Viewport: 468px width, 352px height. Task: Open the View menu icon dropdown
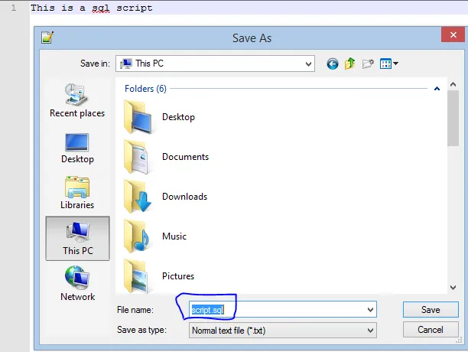[x=389, y=64]
